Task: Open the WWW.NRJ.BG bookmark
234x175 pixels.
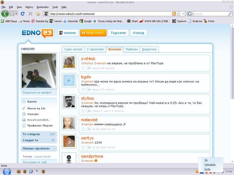Action: tap(154, 21)
